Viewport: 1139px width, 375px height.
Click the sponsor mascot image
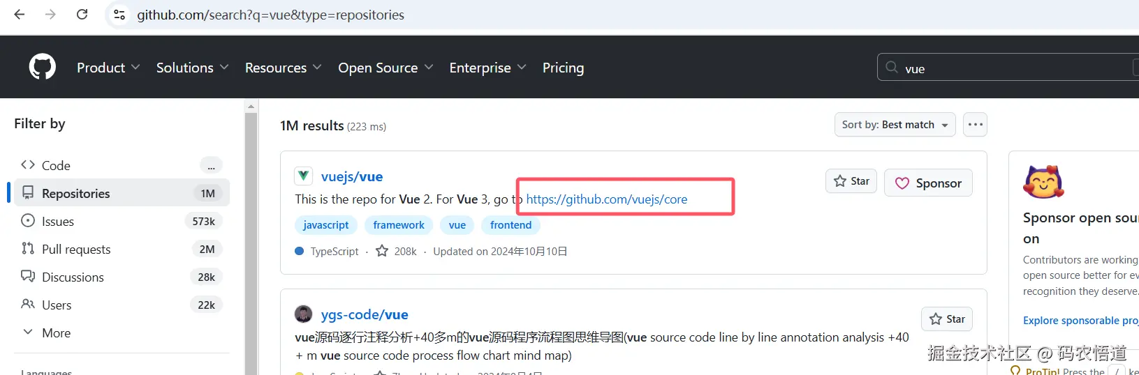[x=1043, y=183]
